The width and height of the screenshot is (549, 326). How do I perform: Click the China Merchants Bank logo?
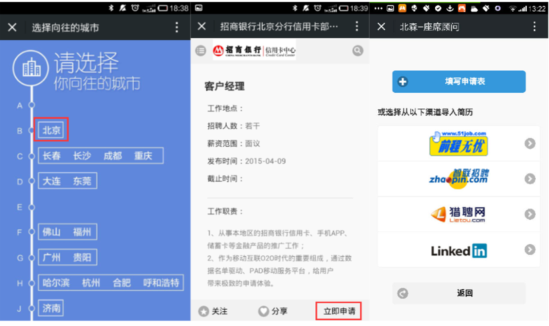pos(254,51)
